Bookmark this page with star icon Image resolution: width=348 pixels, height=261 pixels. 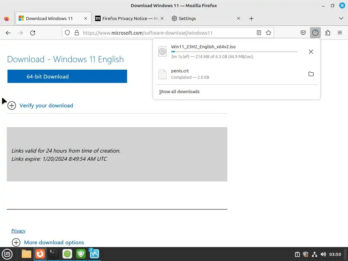click(268, 33)
